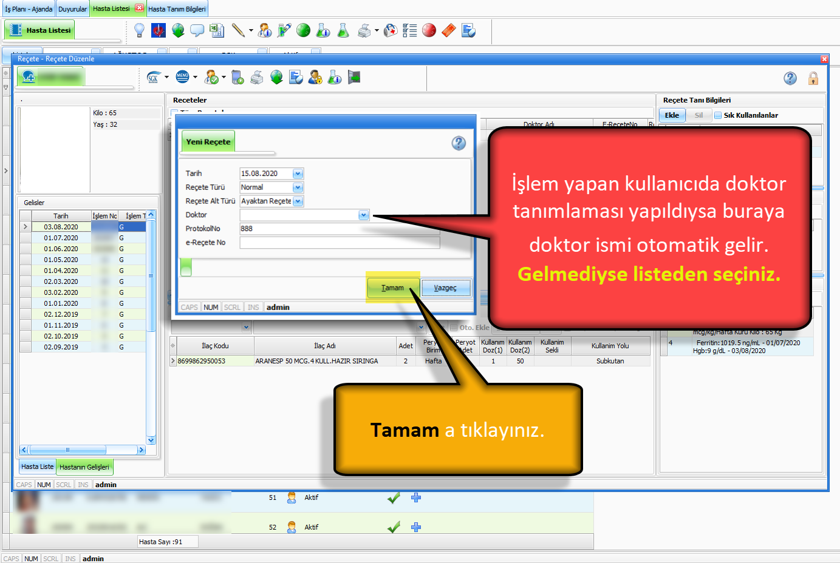Click the Gelişler list horizontal scrollbar thumb

[67, 450]
